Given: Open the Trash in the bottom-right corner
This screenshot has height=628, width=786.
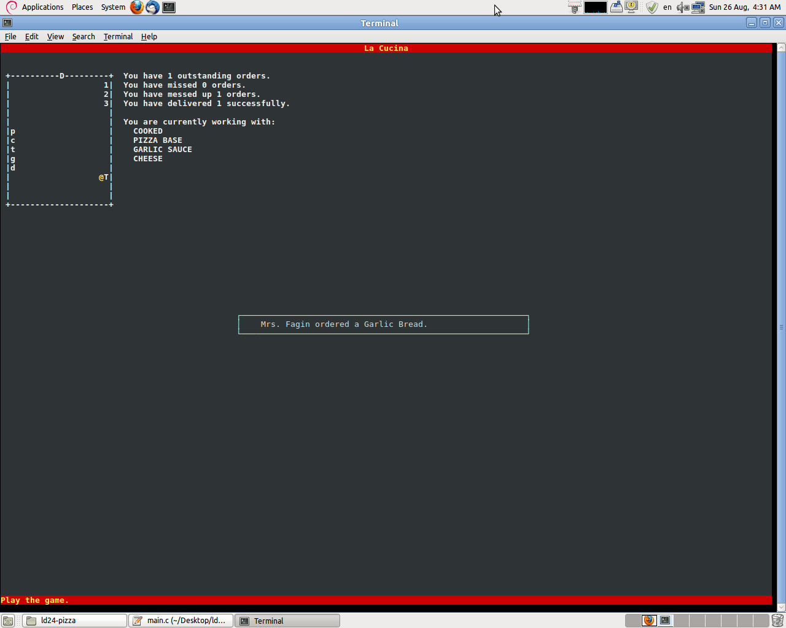Looking at the screenshot, I should 777,620.
